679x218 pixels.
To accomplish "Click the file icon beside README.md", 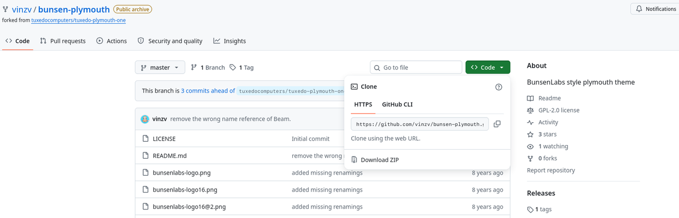I will [x=146, y=156].
